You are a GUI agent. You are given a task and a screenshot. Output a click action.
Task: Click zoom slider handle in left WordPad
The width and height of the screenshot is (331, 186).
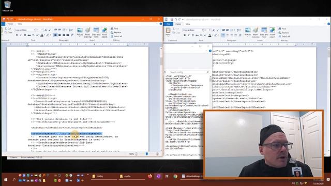(147, 154)
